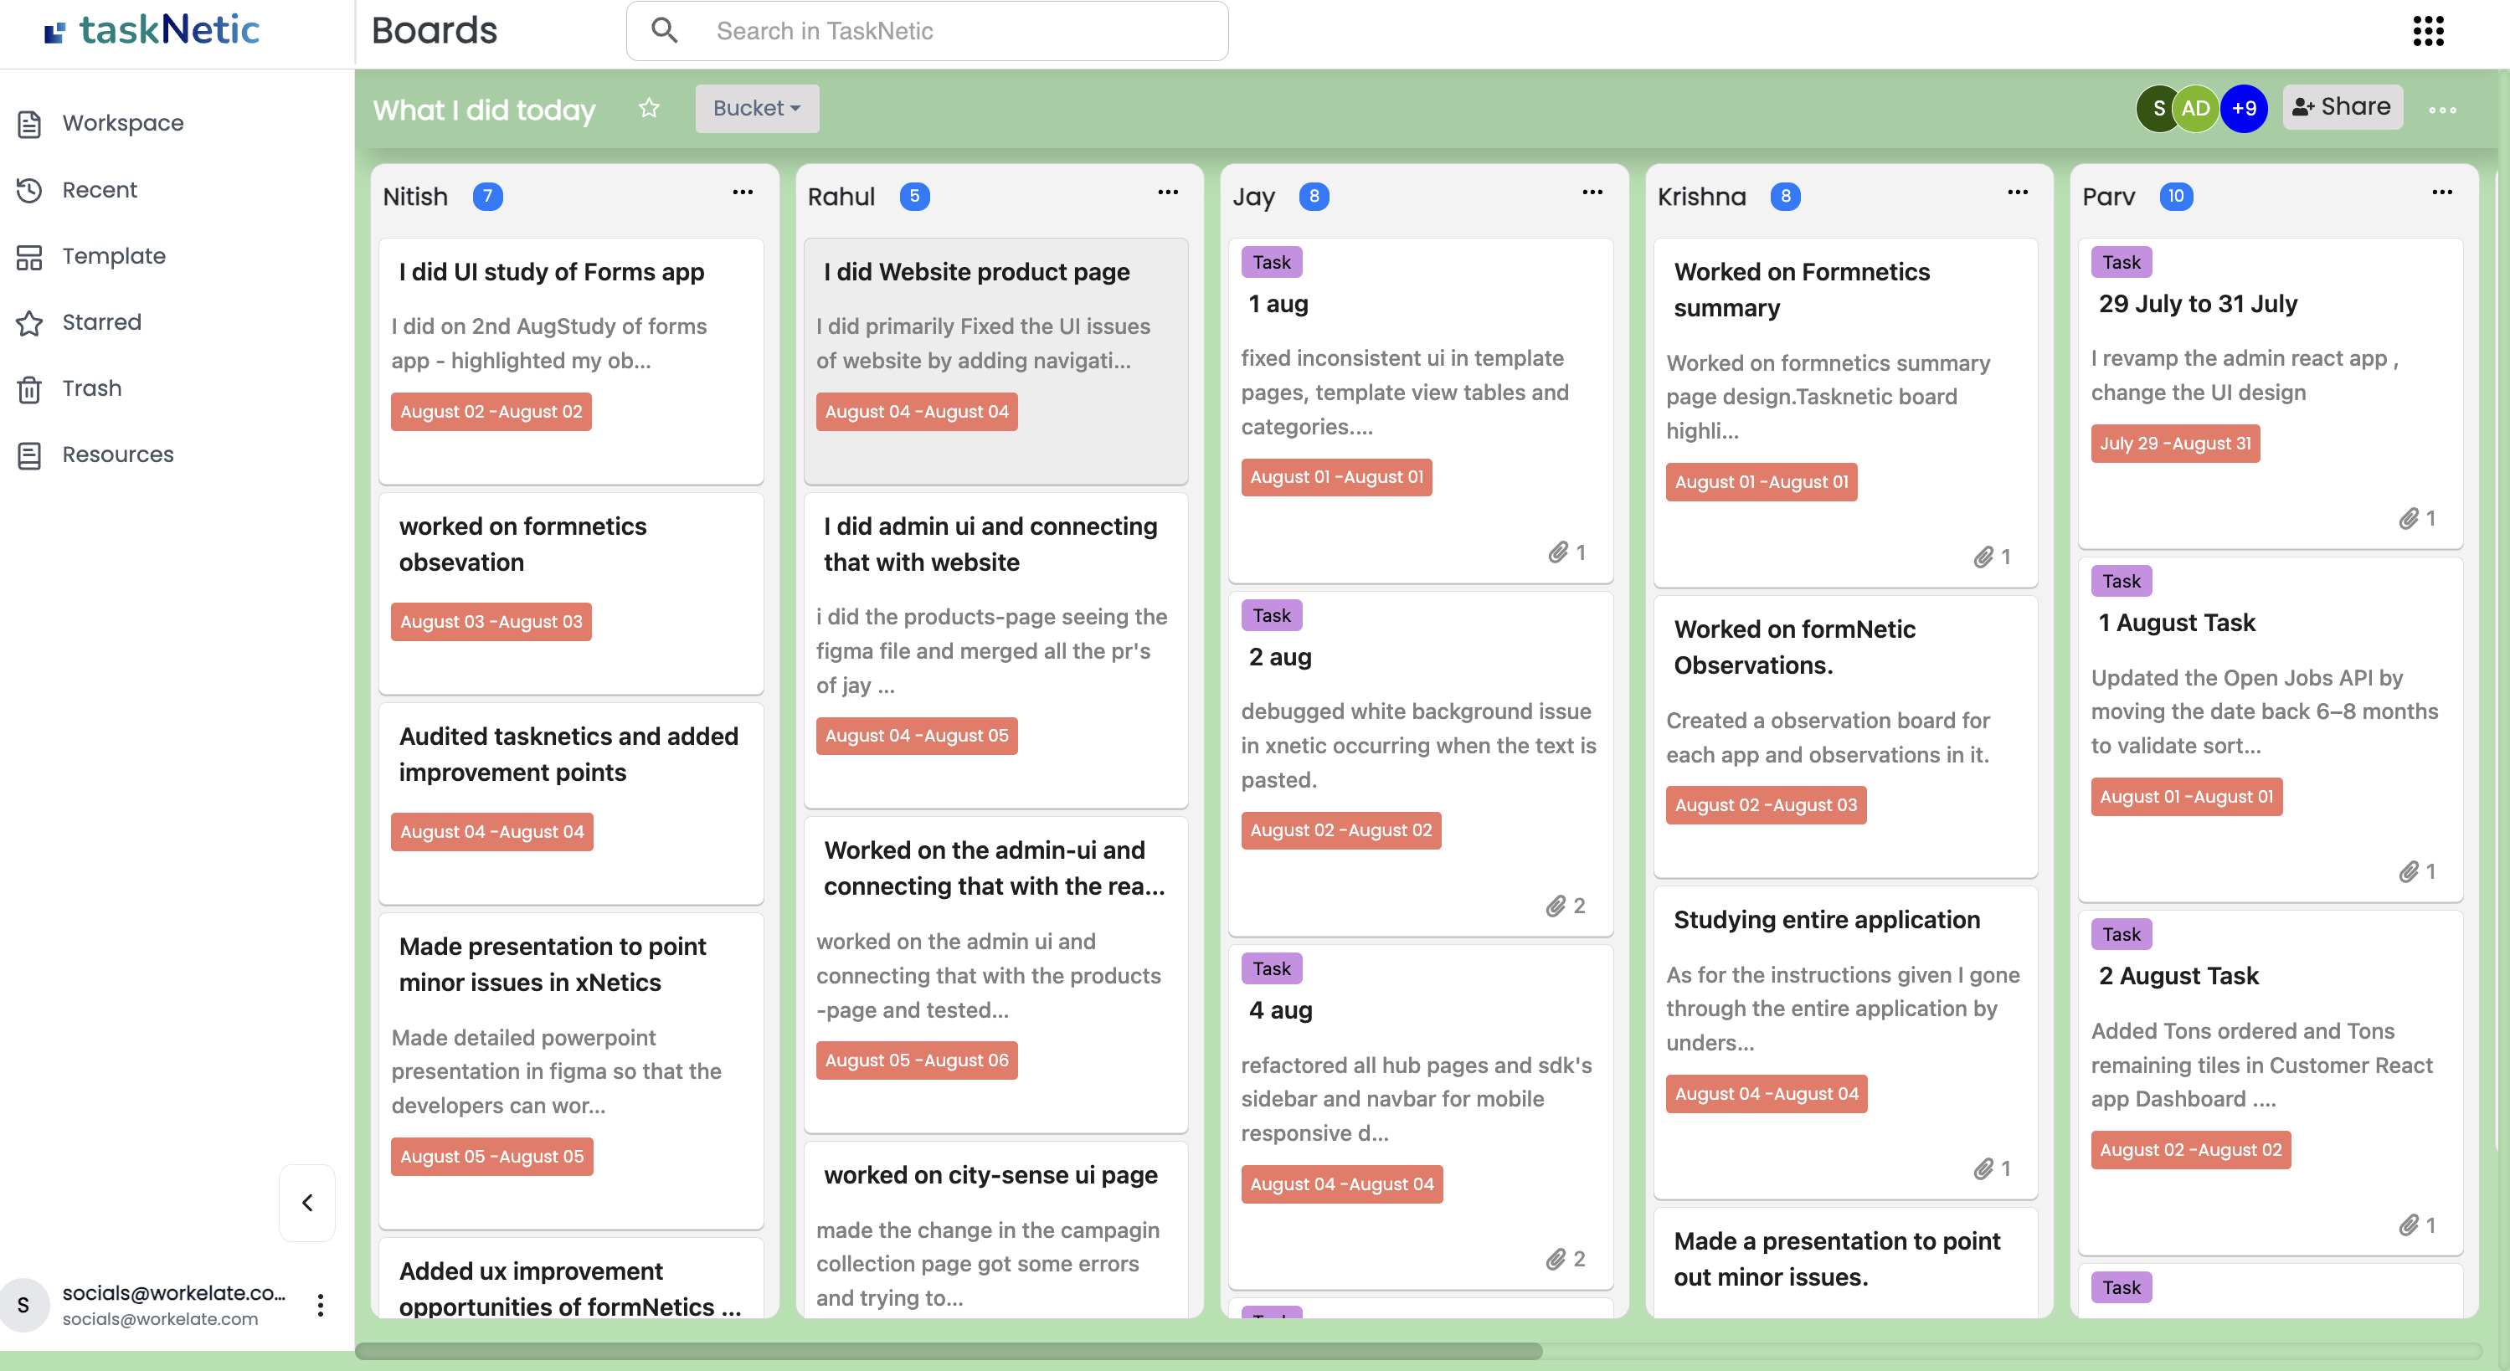
Task: Star the 'What I did today' board
Action: point(649,108)
